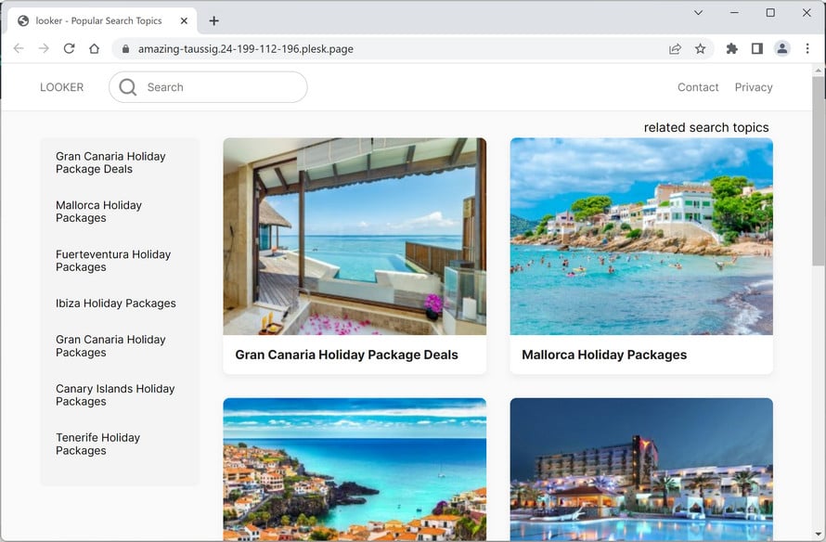
Task: Open sidebar link Ibiza Holiday Packages
Action: point(116,303)
